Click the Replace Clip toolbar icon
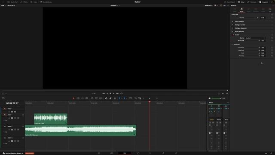The width and height of the screenshot is (275, 155). (x=101, y=98)
